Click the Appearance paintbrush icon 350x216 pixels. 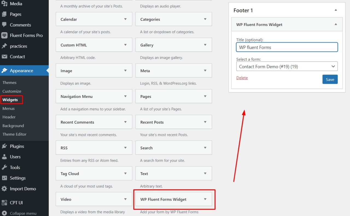point(4,71)
